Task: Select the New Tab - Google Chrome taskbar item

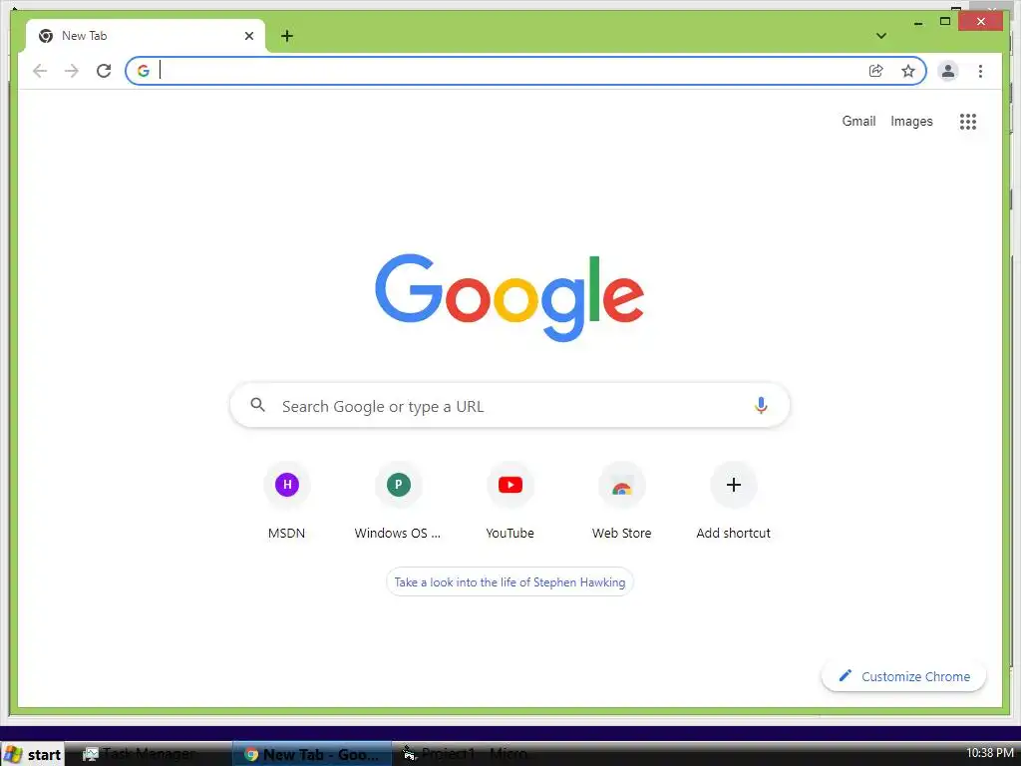Action: pyautogui.click(x=312, y=754)
